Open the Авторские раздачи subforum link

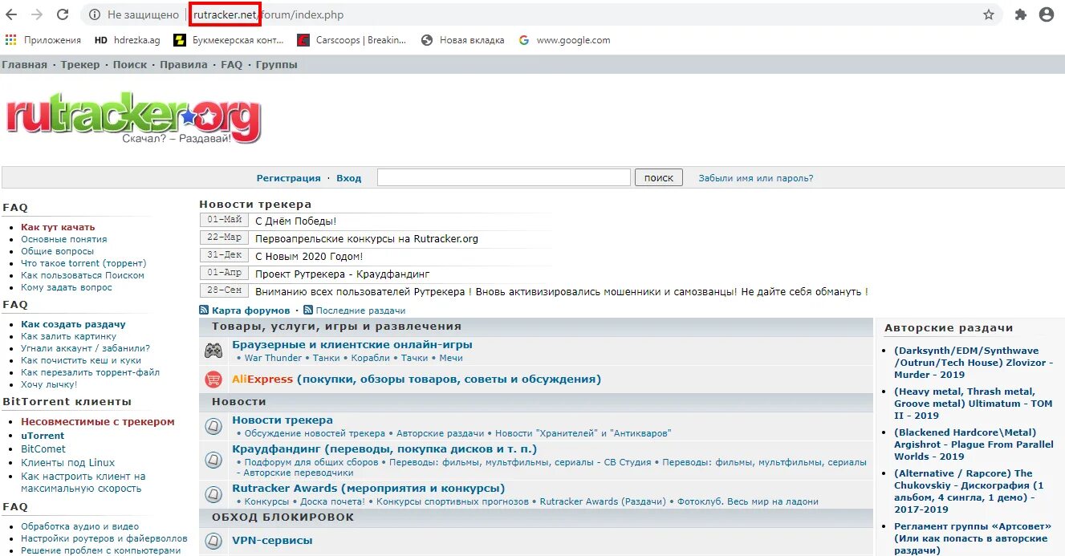point(440,433)
